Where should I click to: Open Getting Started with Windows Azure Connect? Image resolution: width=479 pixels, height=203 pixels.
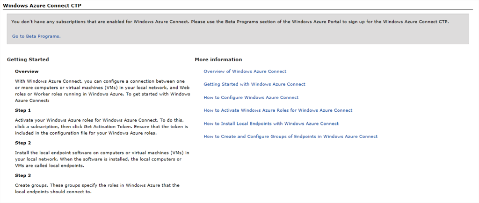click(x=254, y=84)
